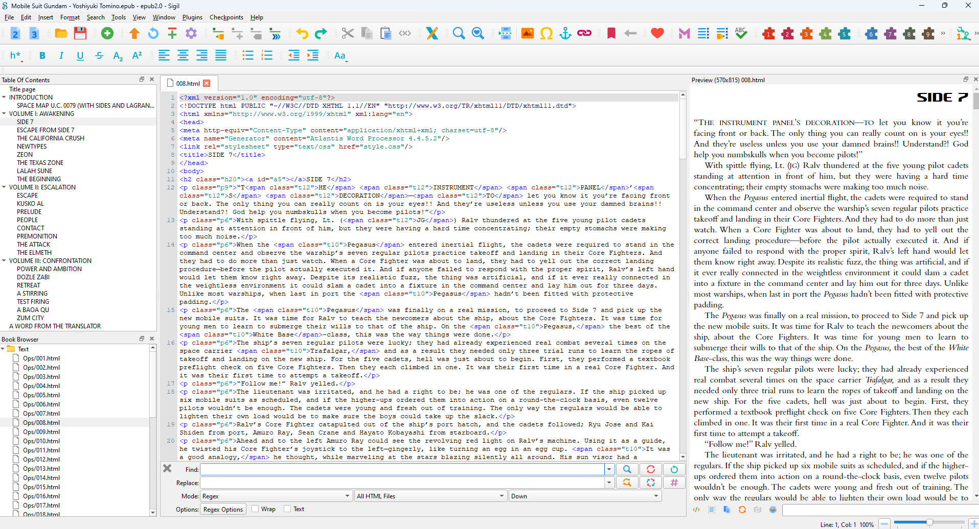Image resolution: width=979 pixels, height=529 pixels.
Task: Click the Preview panel inspect code icon
Action: (696, 510)
